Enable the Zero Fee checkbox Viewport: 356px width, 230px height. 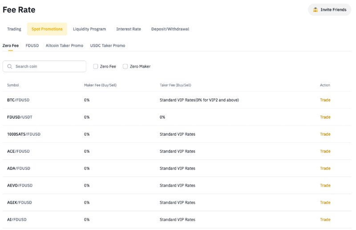point(96,66)
